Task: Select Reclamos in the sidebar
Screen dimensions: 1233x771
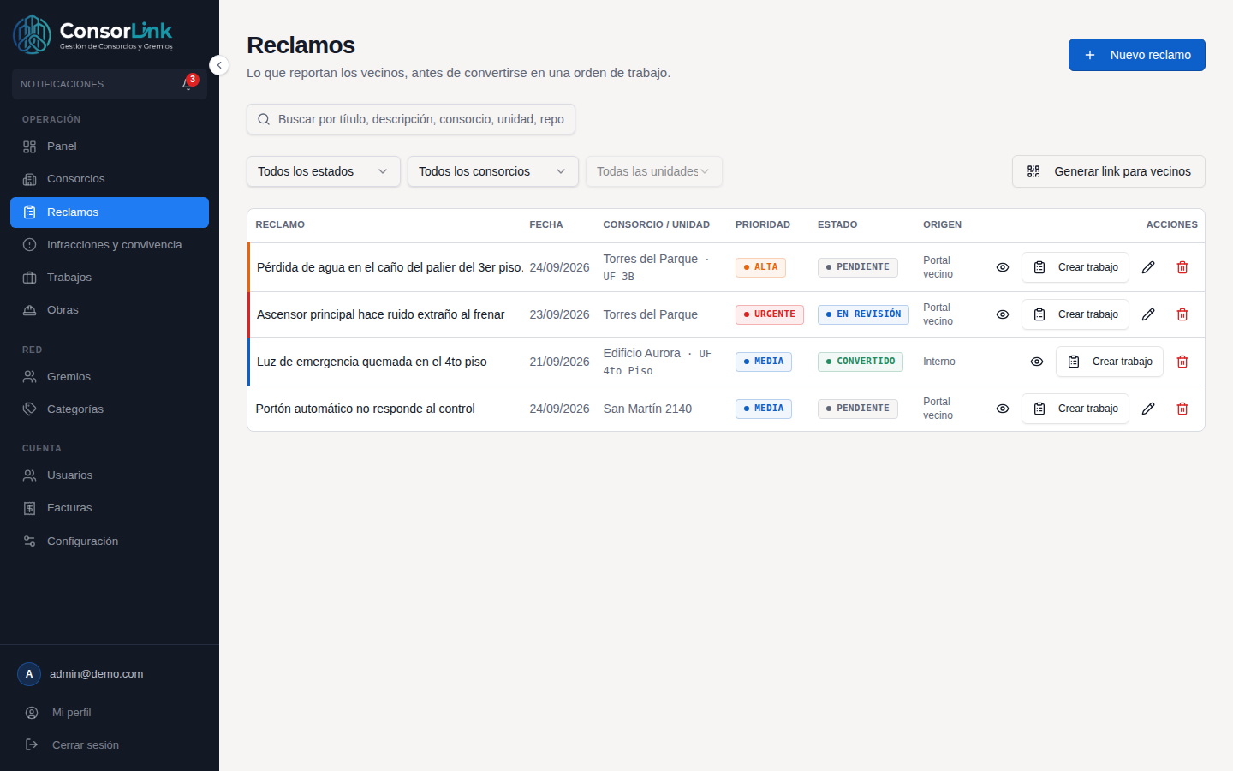Action: click(x=110, y=212)
